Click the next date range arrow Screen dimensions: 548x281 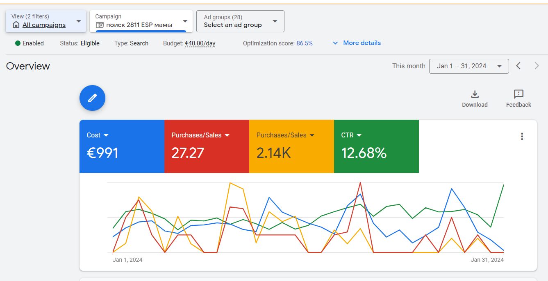click(x=537, y=66)
